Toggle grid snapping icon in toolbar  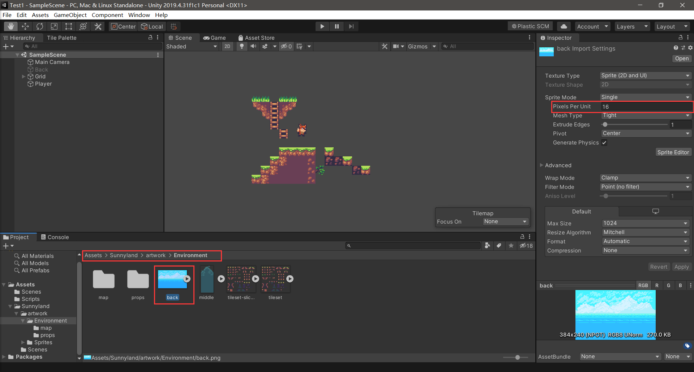click(x=173, y=26)
